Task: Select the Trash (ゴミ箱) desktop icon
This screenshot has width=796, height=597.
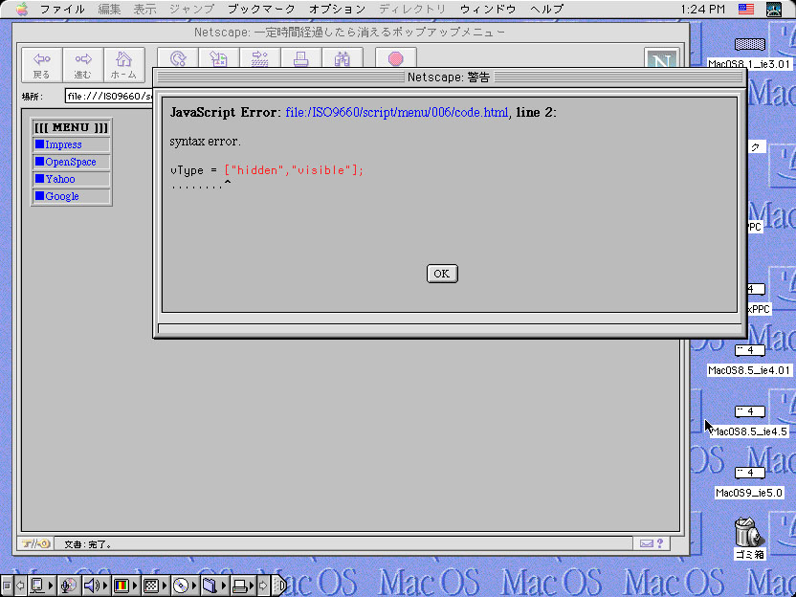Action: (x=749, y=538)
